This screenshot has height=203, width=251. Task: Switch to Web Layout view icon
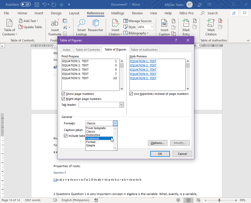(199, 200)
